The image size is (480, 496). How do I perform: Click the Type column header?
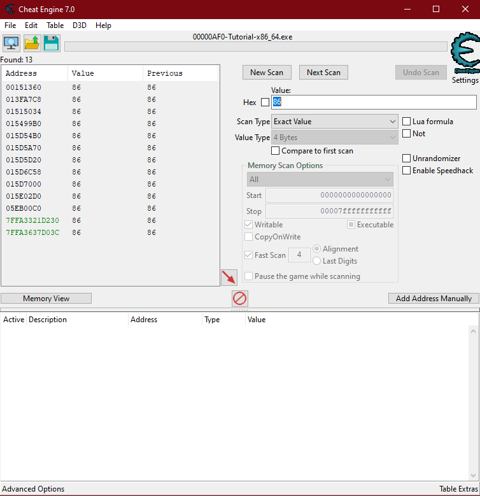[x=223, y=320]
